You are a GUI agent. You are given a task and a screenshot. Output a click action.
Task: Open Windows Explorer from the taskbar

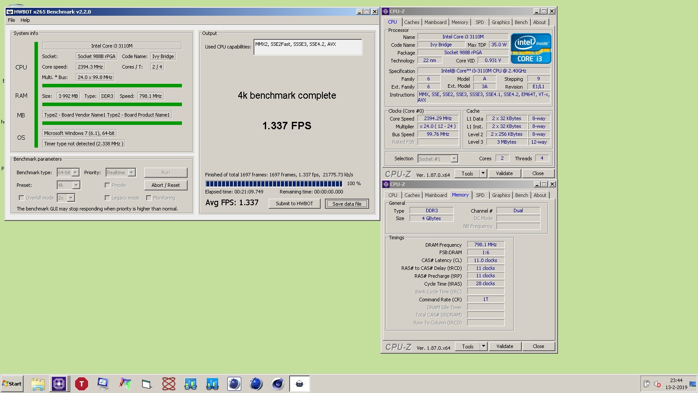pos(38,384)
